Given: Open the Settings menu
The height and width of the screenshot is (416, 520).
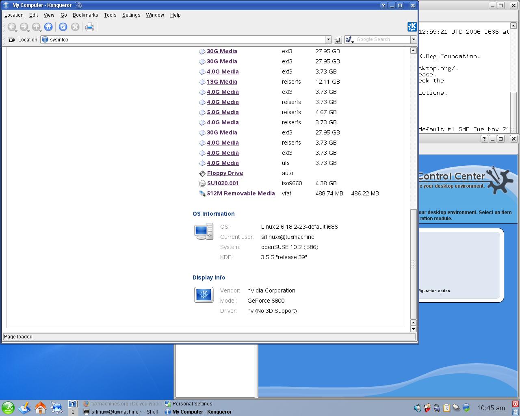Looking at the screenshot, I should coord(131,15).
